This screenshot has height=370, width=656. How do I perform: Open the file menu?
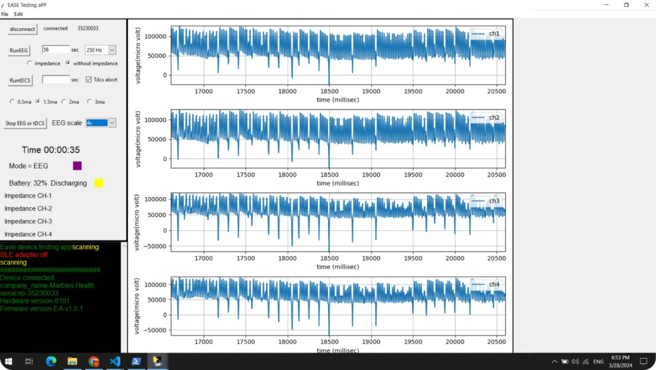click(x=4, y=14)
